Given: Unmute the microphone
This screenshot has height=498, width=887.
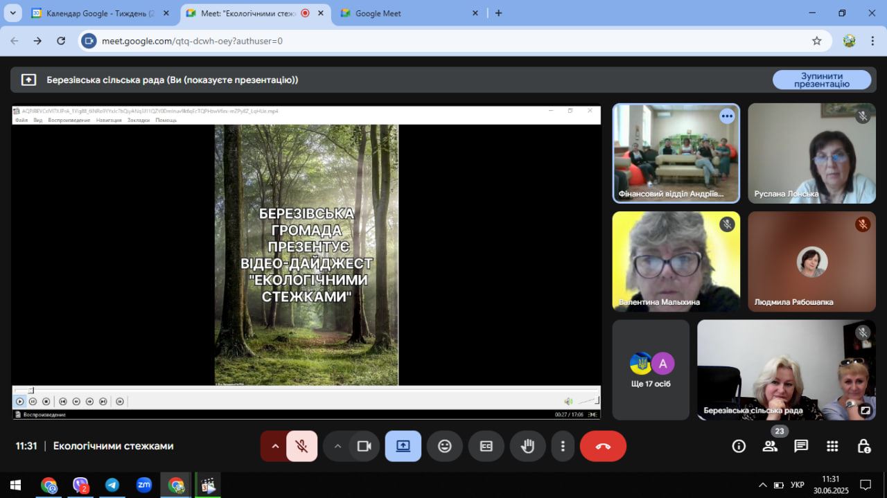Looking at the screenshot, I should 301,446.
